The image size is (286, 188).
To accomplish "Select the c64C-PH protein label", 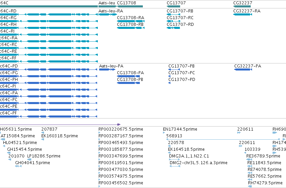I will tap(9, 80).
